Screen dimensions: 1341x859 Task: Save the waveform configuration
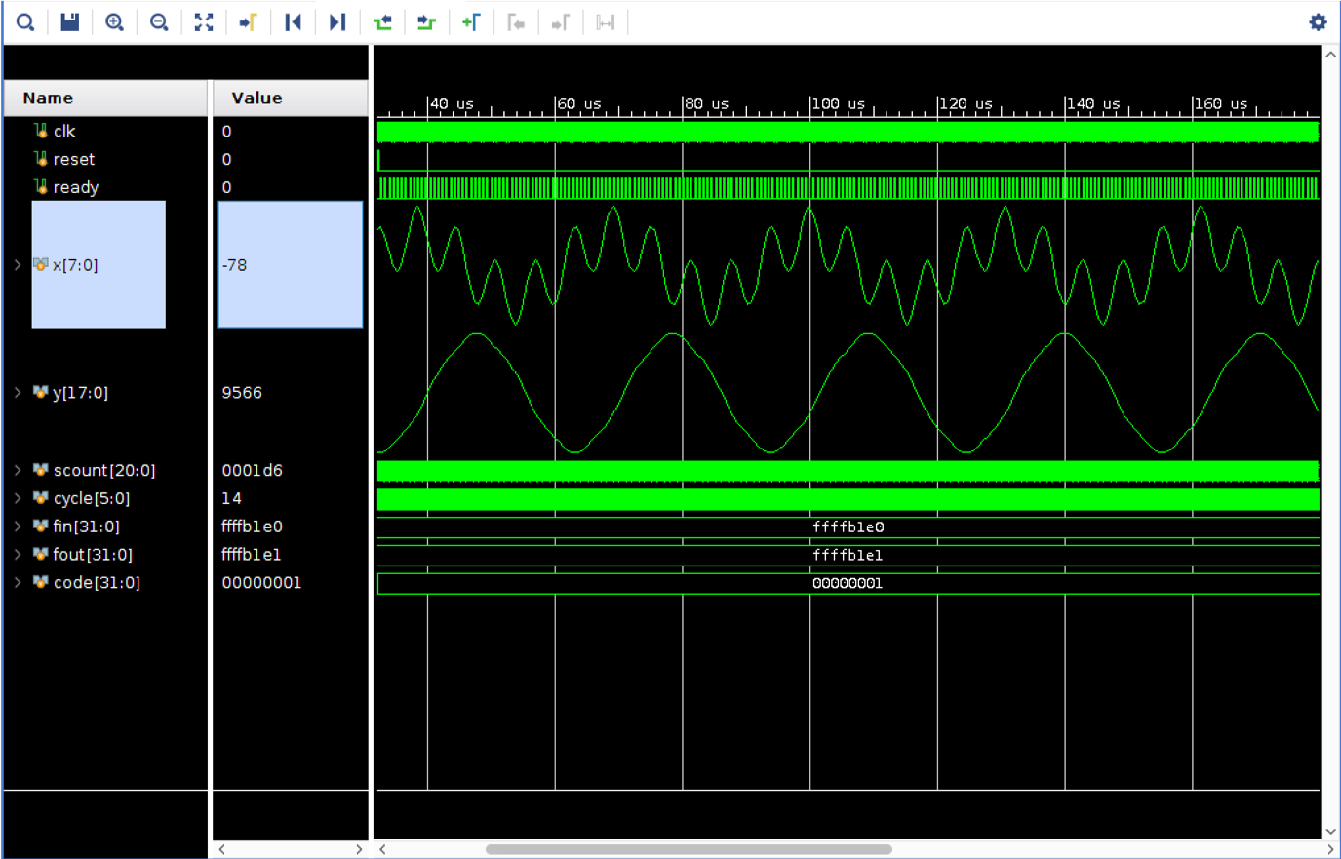point(70,22)
